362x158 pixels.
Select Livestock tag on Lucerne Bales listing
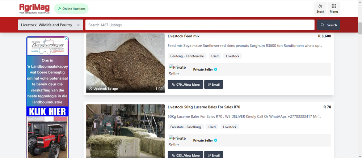click(230, 127)
